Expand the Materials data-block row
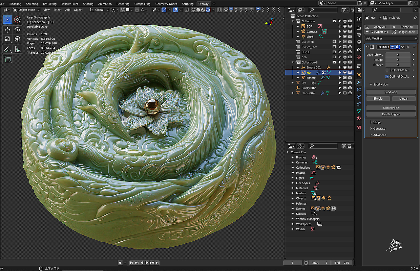Screen dimensions: 420x271 click(x=293, y=188)
